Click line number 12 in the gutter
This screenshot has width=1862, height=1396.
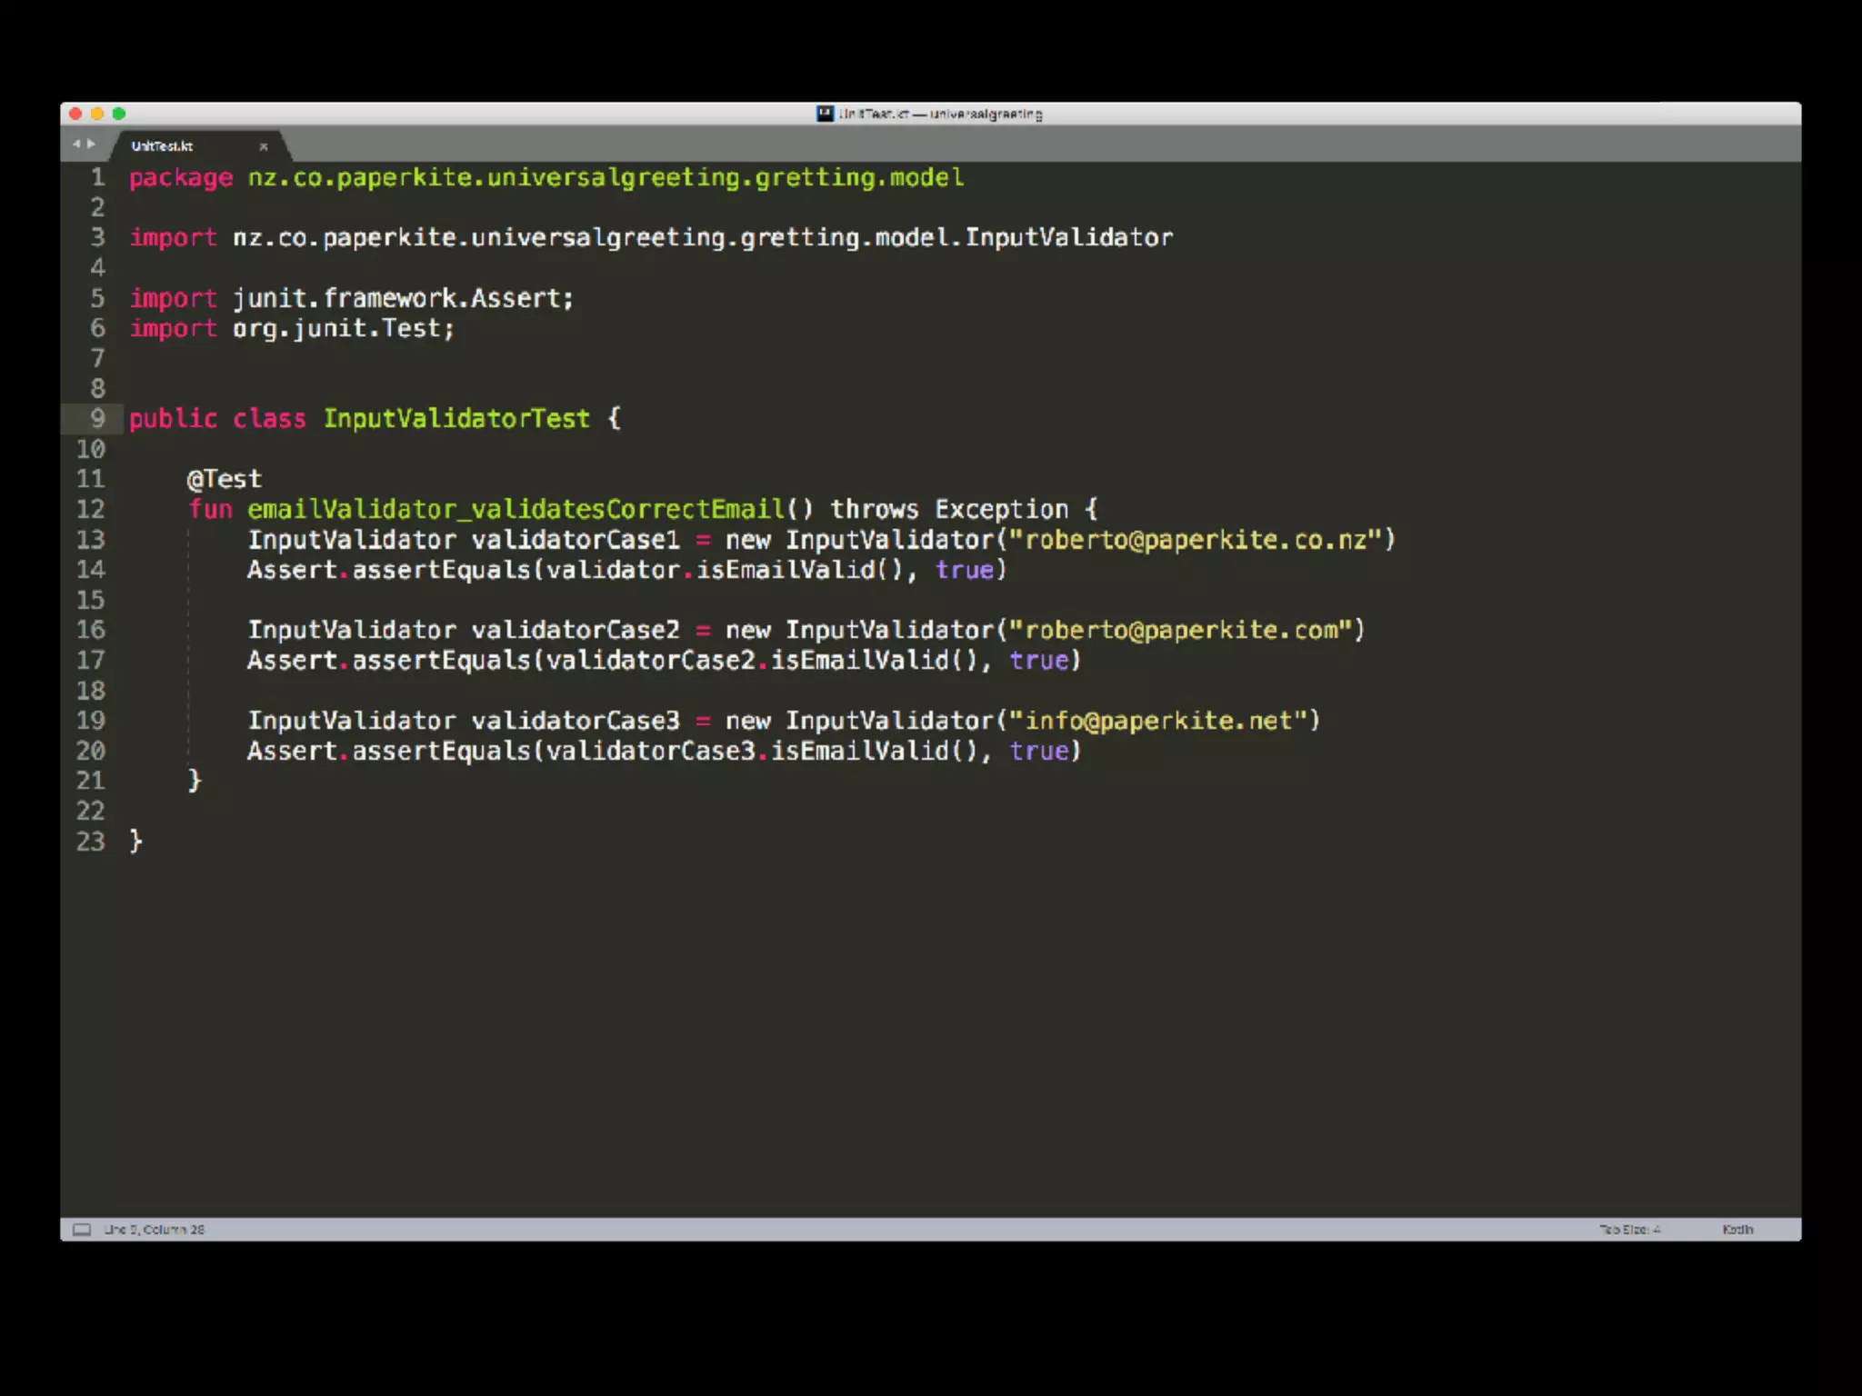pyautogui.click(x=91, y=509)
